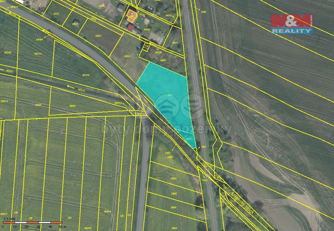
Task: Click the 1:1 000 scale label
Action: pos(9,219)
